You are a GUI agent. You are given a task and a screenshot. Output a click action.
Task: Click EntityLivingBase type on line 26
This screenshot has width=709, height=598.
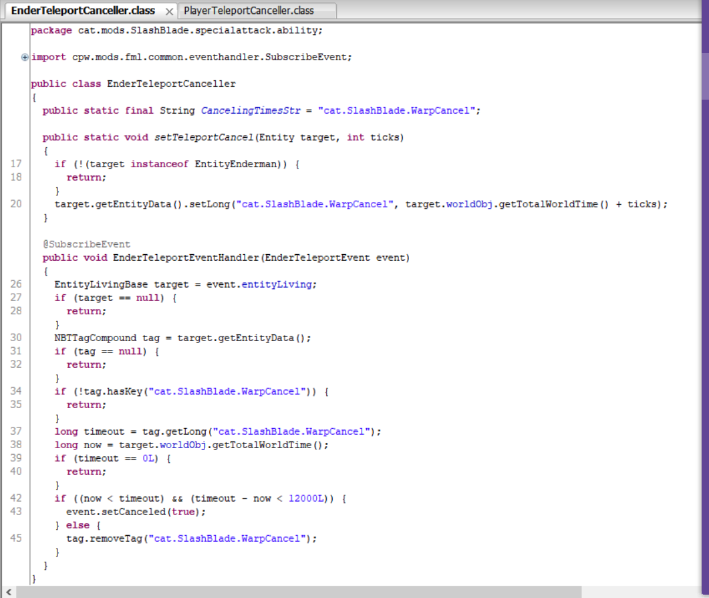click(102, 284)
